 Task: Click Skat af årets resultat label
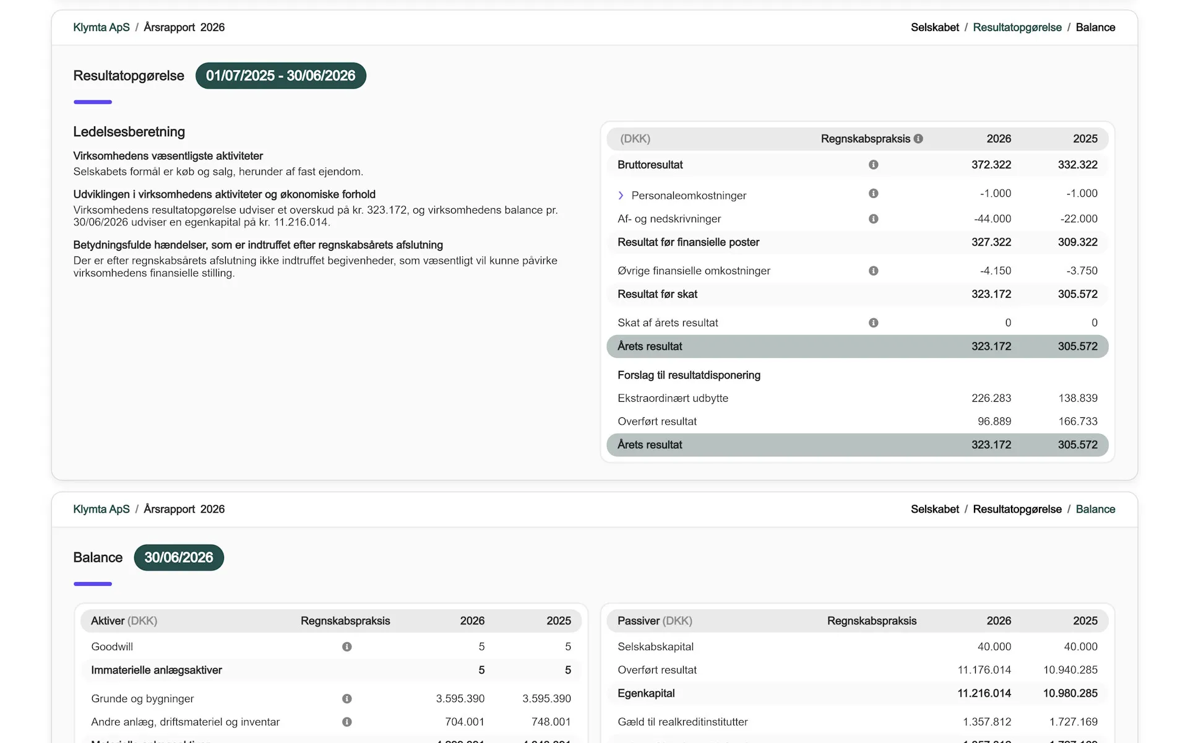tap(668, 323)
